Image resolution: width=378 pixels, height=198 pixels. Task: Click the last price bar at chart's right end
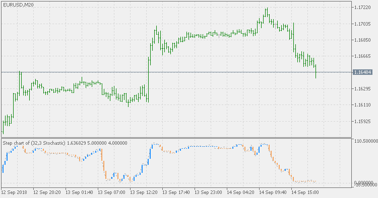pos(316,71)
